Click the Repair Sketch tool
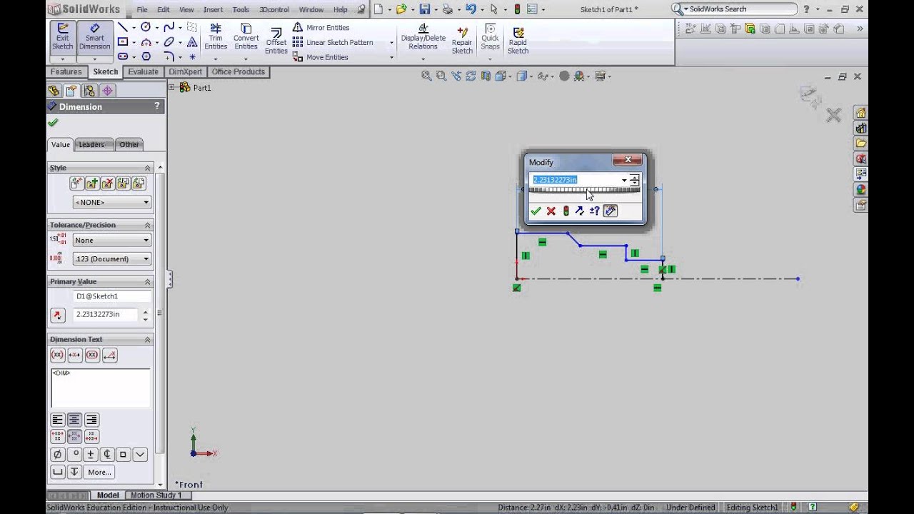The image size is (914, 514). 462,40
